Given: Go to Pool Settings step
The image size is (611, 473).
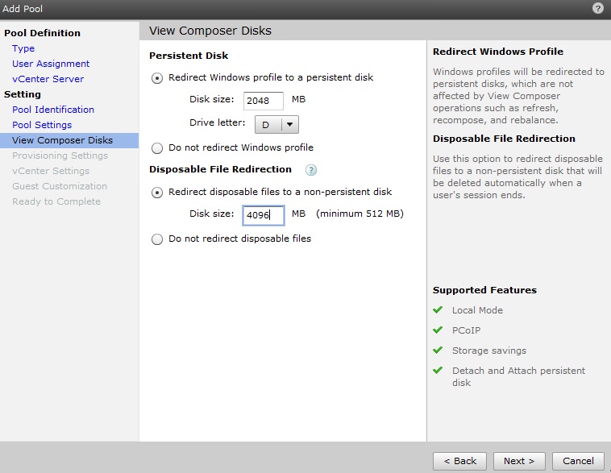Looking at the screenshot, I should (42, 125).
